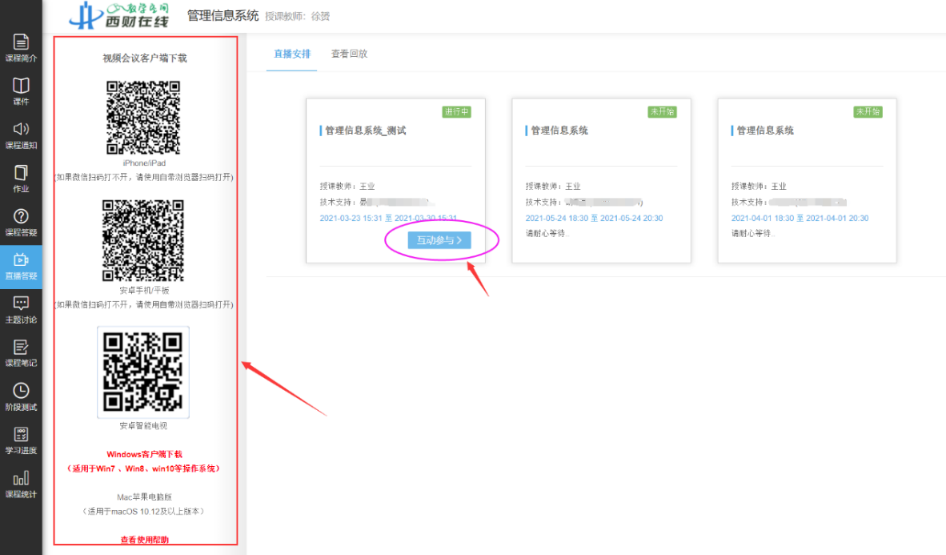Switch to the 查看回放 tab

(x=349, y=54)
